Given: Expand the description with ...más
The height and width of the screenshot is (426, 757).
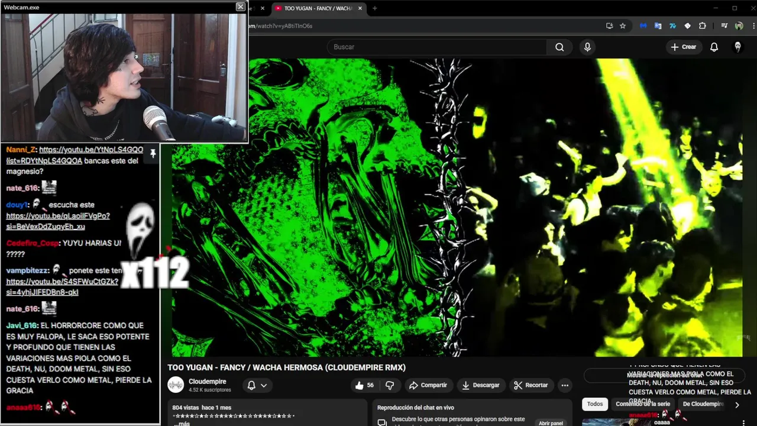Looking at the screenshot, I should pyautogui.click(x=182, y=424).
